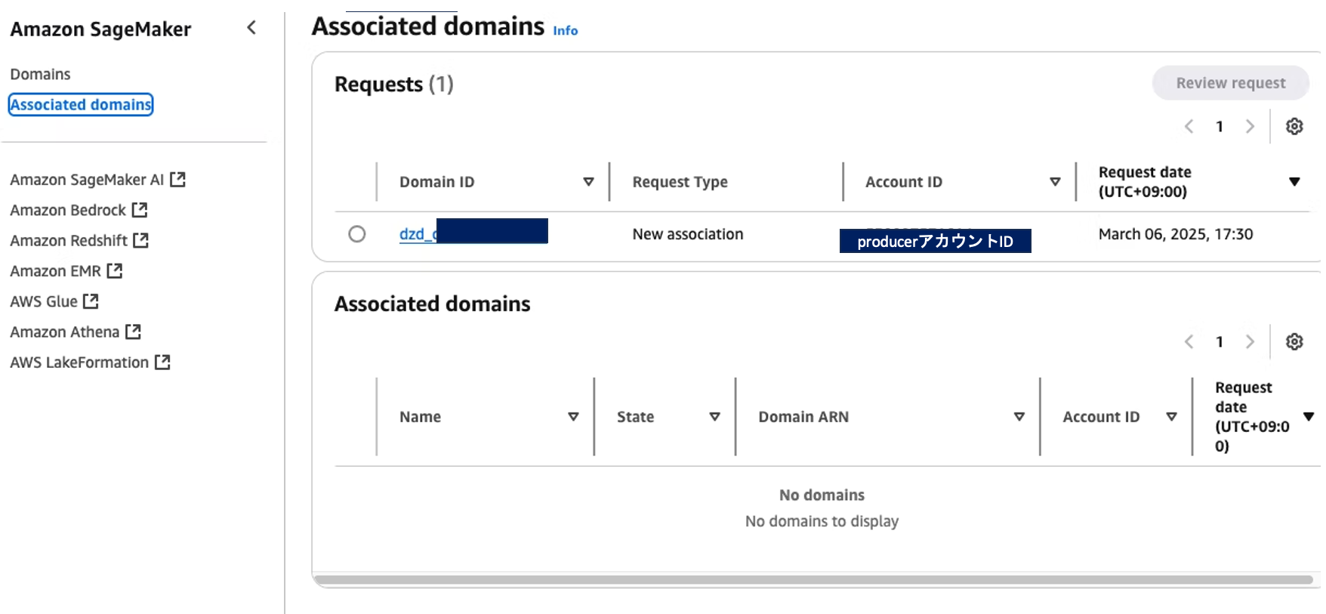Select the New association request radio button

(x=357, y=234)
